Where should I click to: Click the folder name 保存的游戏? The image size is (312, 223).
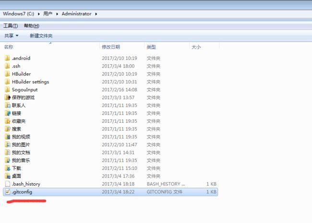[24, 97]
